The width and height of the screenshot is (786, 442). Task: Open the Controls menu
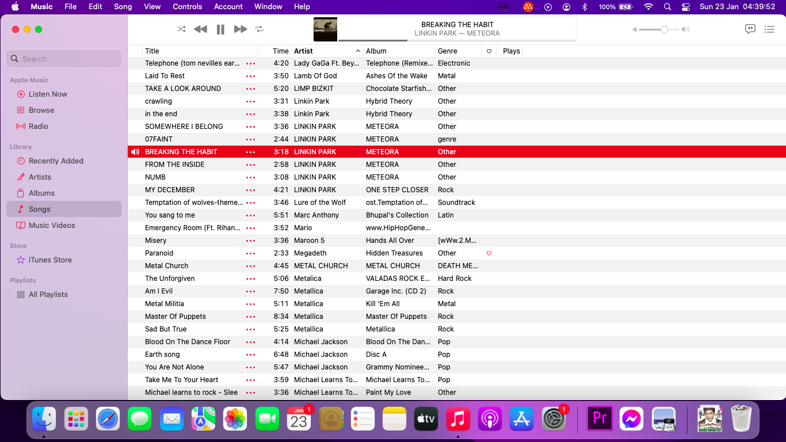(x=188, y=7)
